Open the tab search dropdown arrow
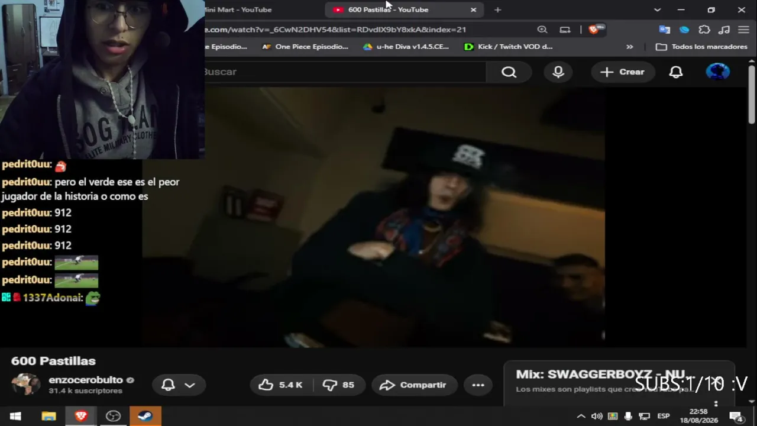This screenshot has height=426, width=757. (x=657, y=9)
